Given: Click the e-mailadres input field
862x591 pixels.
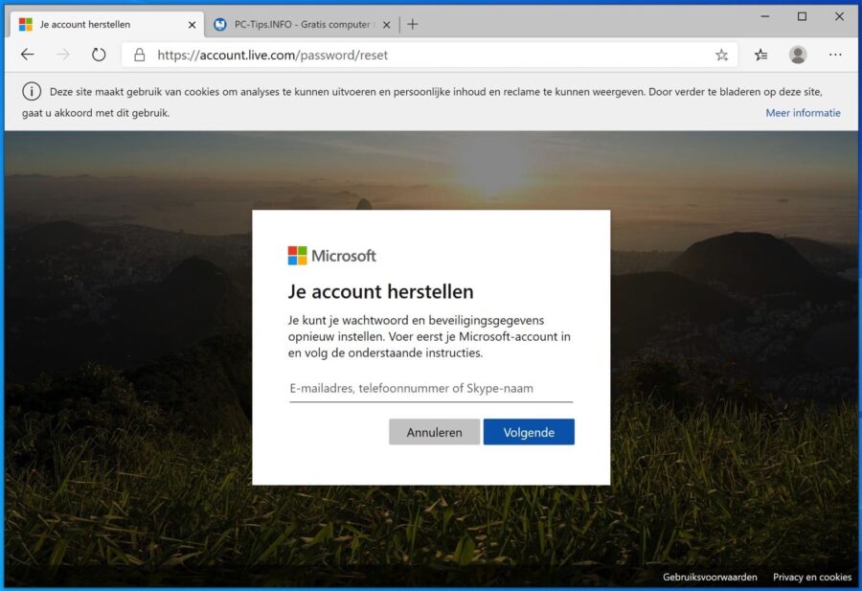Looking at the screenshot, I should pos(430,388).
